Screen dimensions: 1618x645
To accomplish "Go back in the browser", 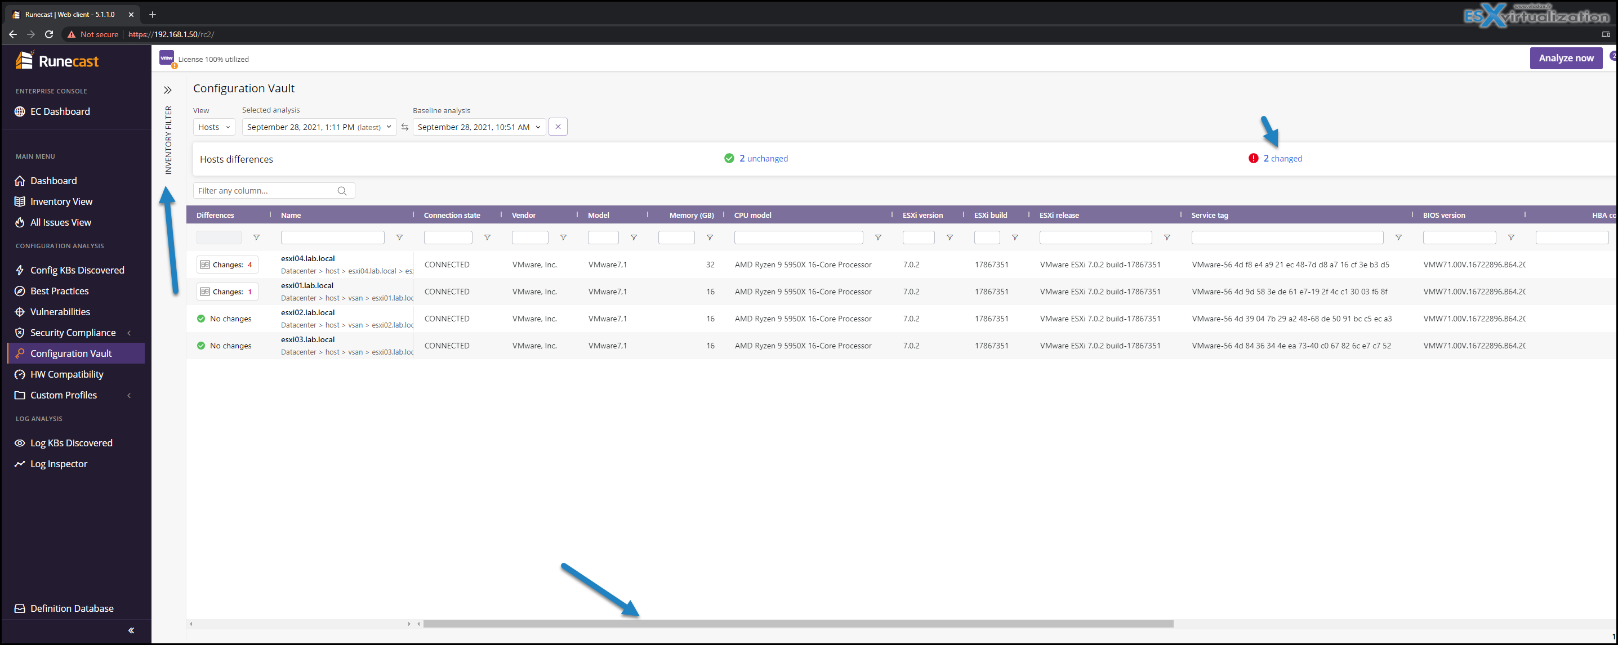I will pos(13,34).
